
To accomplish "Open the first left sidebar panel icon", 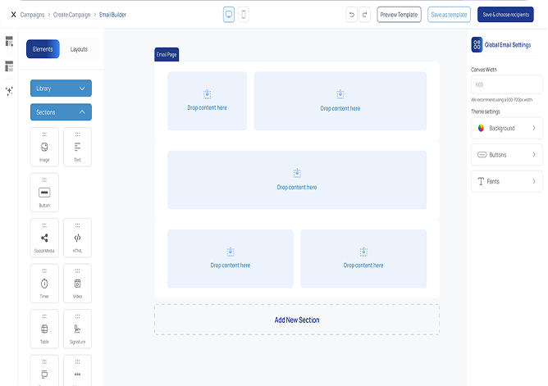I will tap(10, 41).
